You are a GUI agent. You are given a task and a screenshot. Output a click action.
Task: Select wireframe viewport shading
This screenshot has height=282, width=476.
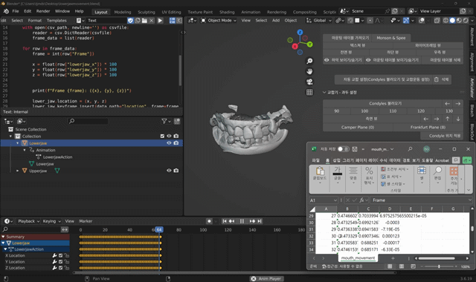[x=446, y=21]
